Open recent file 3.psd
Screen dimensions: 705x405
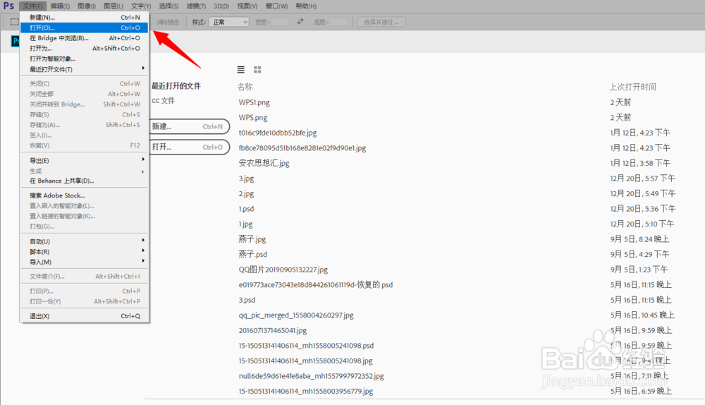click(x=247, y=300)
